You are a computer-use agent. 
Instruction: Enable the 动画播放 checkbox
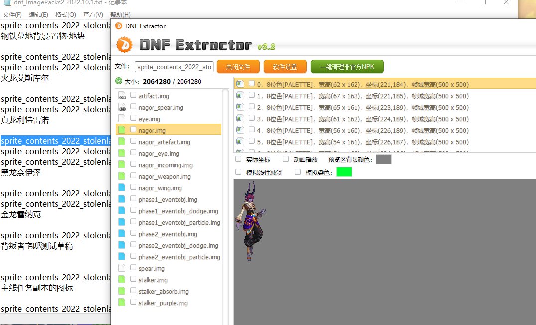click(286, 159)
